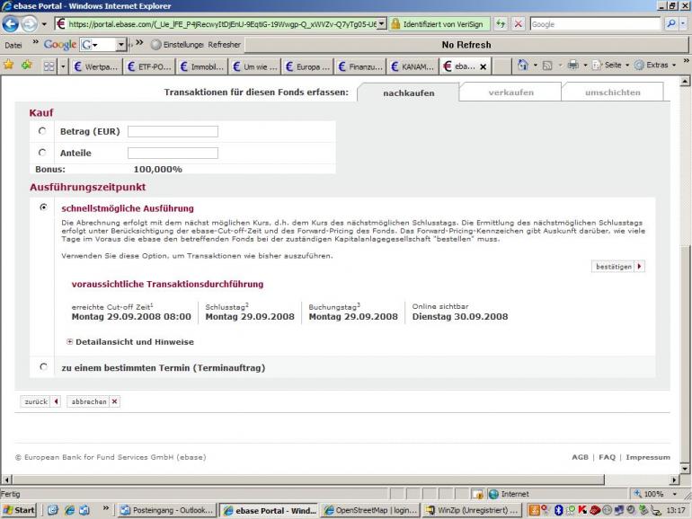Open the Datei menu

click(x=13, y=45)
